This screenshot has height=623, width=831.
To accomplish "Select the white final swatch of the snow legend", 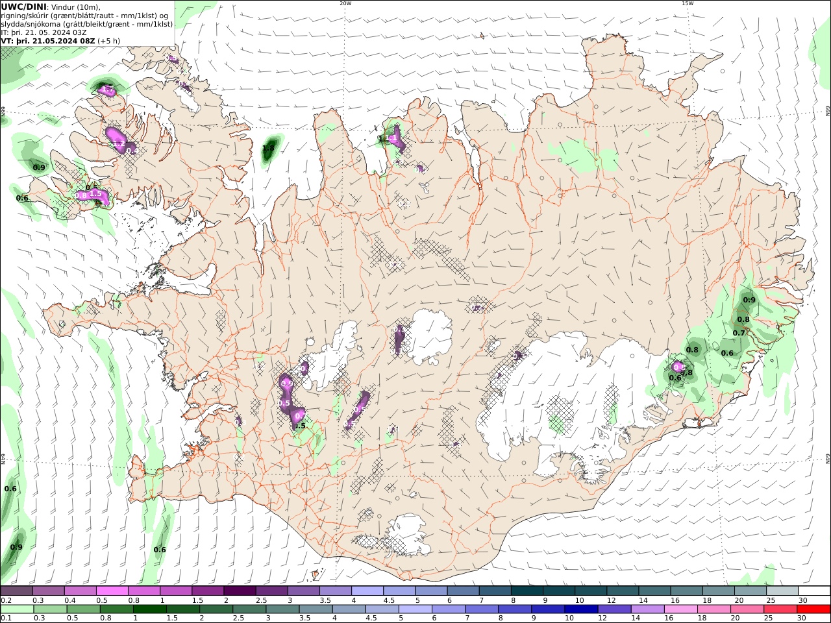I will click(x=814, y=591).
